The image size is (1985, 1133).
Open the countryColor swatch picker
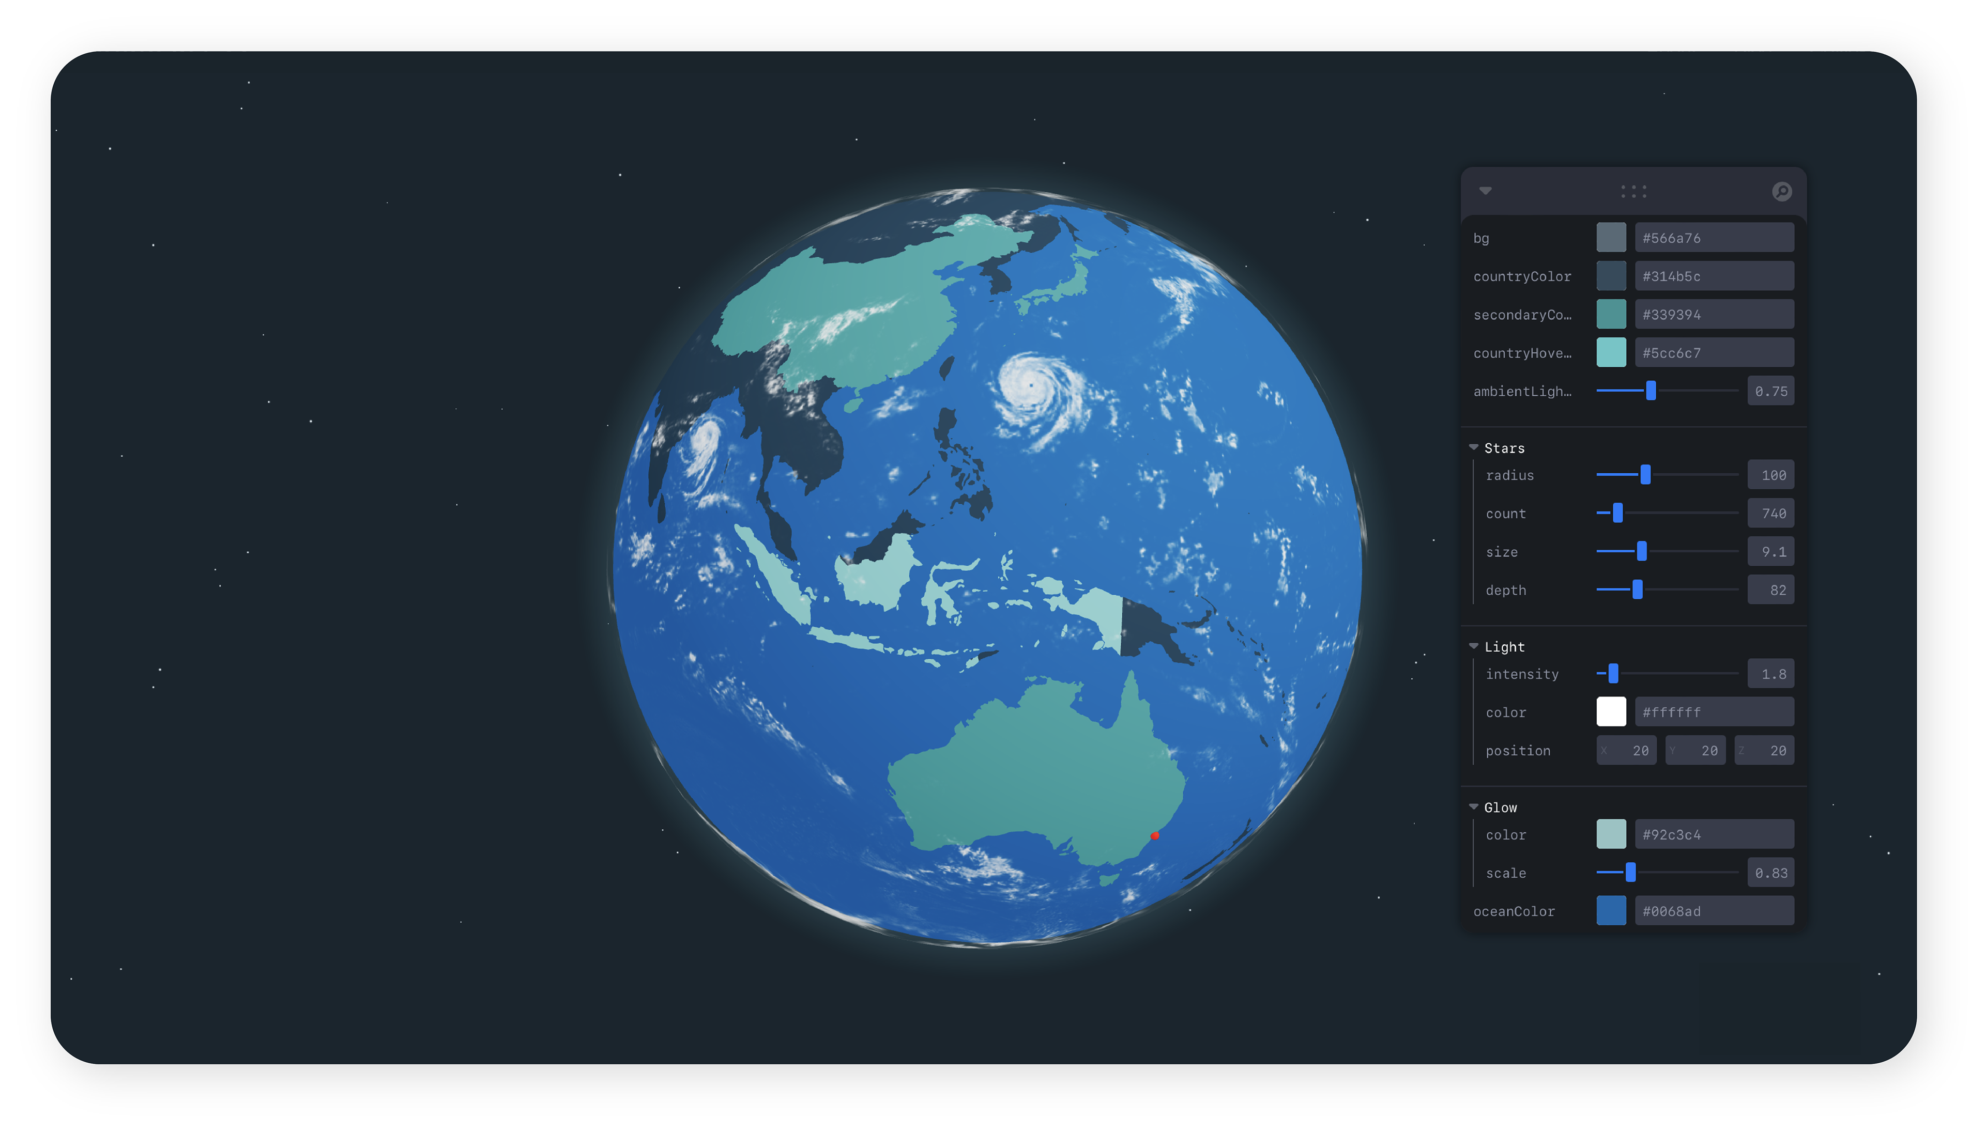(1611, 276)
